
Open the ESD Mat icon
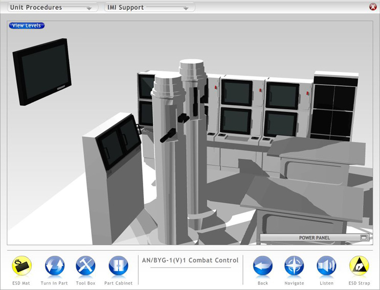(21, 266)
